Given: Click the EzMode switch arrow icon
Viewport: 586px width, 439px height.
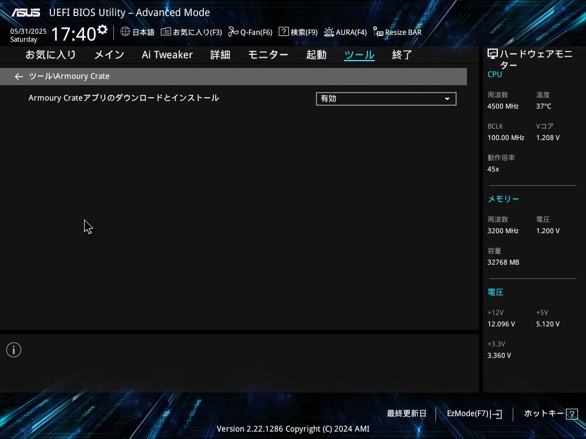Looking at the screenshot, I should pos(497,414).
